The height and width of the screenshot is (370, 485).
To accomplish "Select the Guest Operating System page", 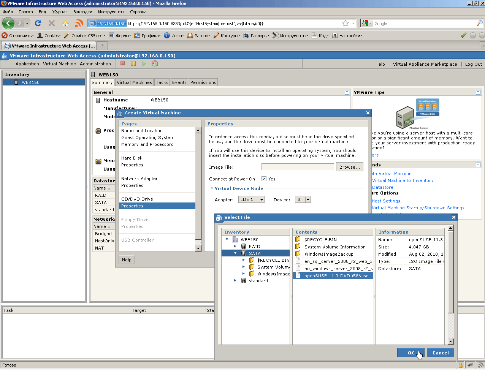I will coord(148,138).
